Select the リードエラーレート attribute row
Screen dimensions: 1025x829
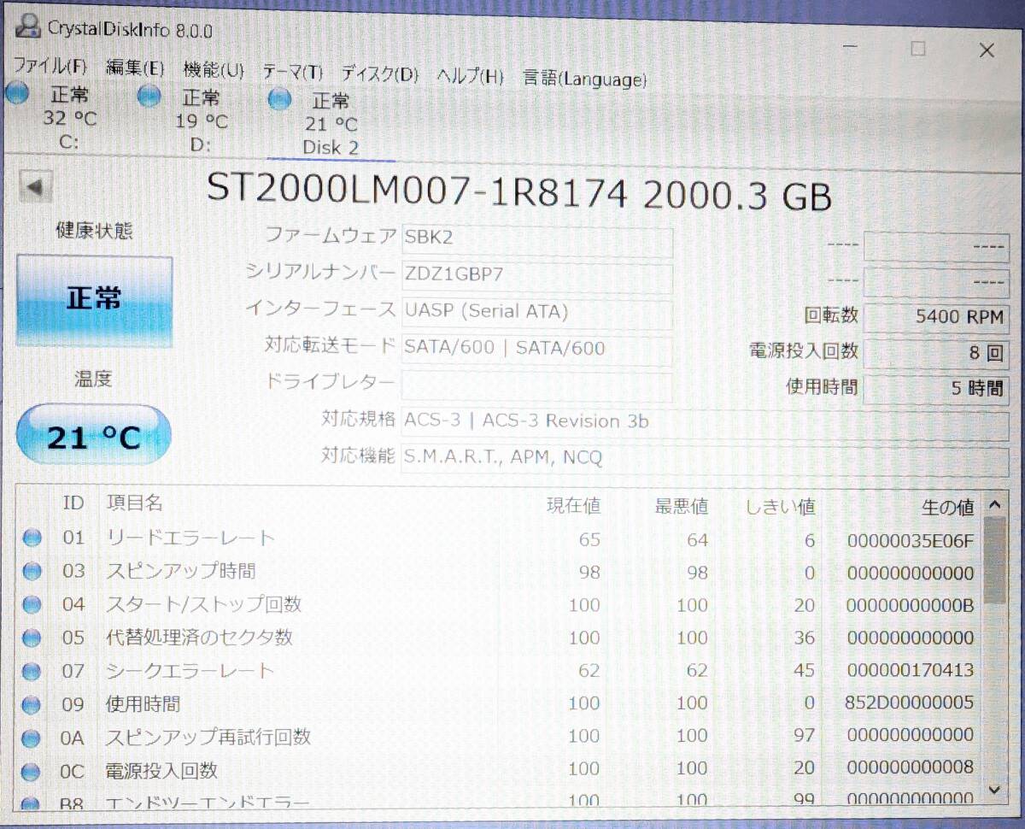point(500,539)
